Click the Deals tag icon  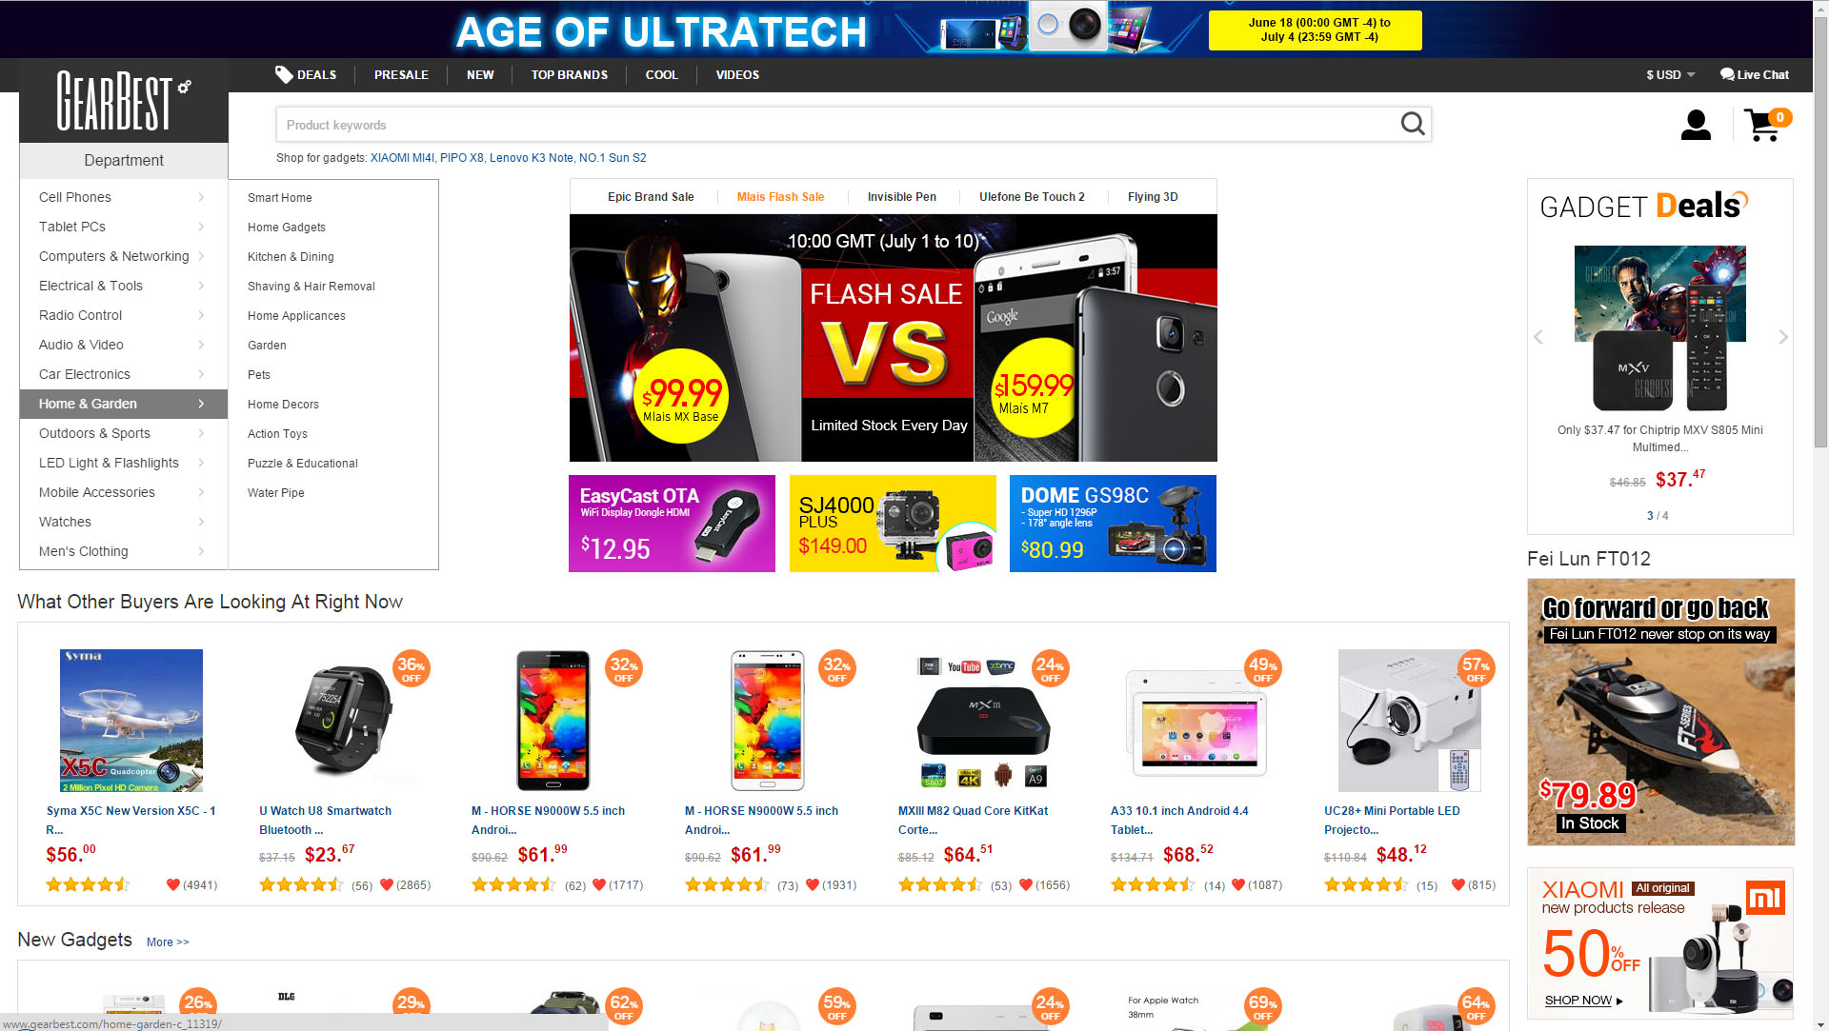click(284, 74)
